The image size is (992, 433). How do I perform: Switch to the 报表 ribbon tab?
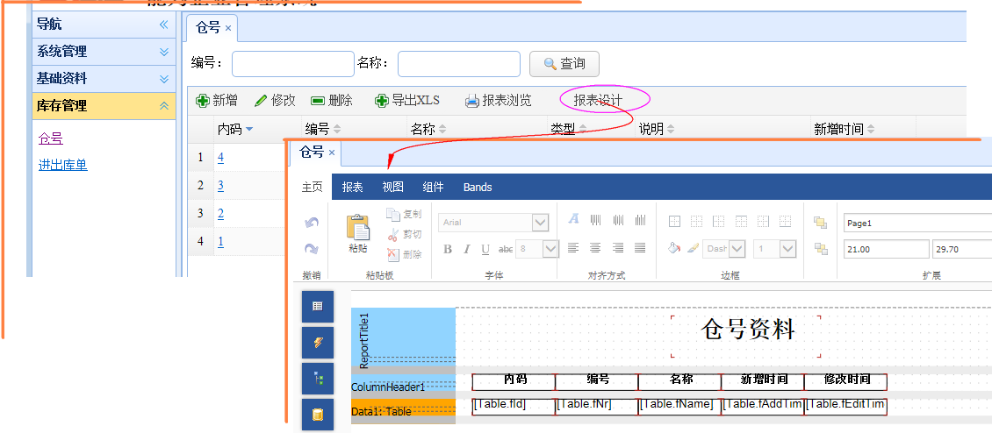(x=352, y=187)
